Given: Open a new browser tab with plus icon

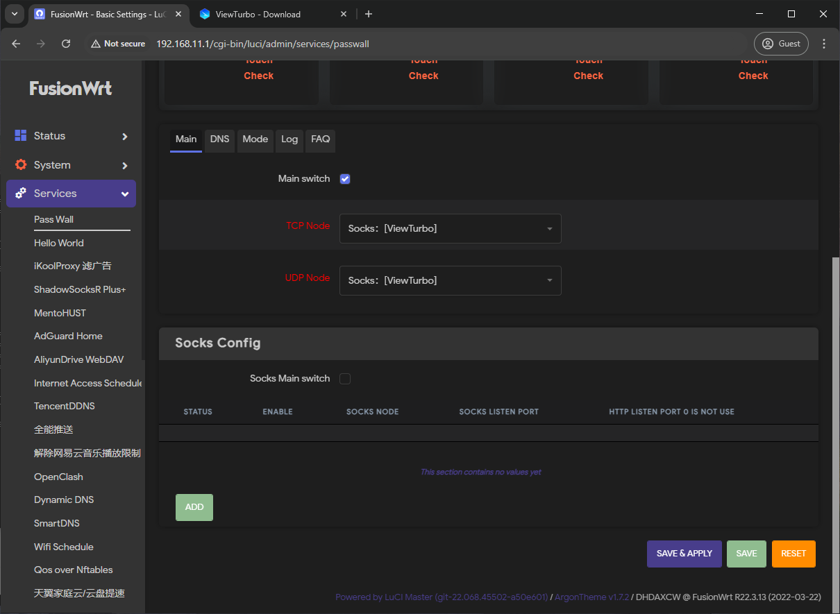Looking at the screenshot, I should pos(369,14).
